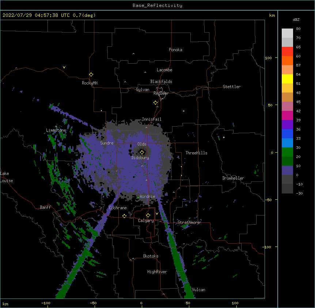The image size is (315, 308).
Task: Click the blue 36 dBZ legend color
Action: pyautogui.click(x=287, y=134)
